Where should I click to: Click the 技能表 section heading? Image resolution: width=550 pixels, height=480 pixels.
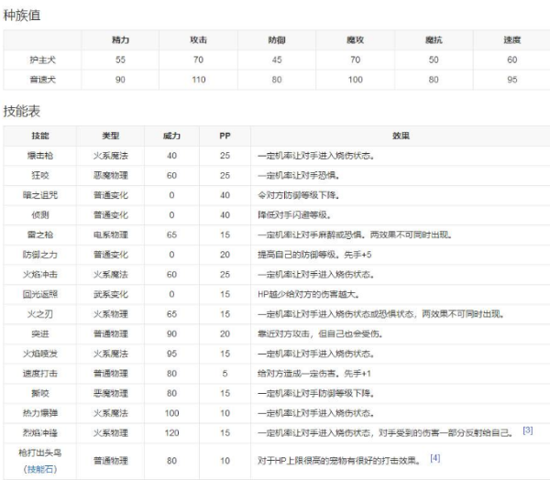(21, 111)
